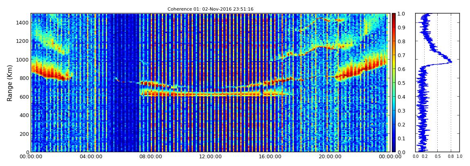Click the colorbar label 0.9

coord(401,27)
